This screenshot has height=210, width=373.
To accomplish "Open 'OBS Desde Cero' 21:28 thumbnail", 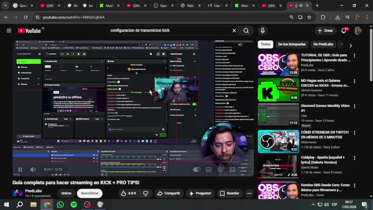I will 278,64.
